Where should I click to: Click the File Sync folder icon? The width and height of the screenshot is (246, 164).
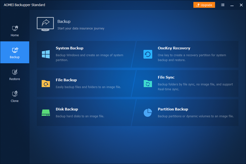coord(148,84)
